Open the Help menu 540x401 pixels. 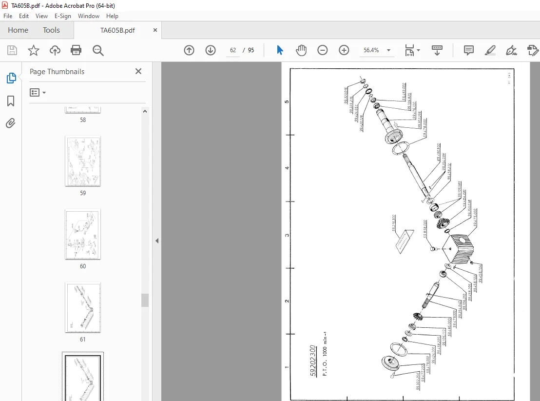[x=112, y=16]
